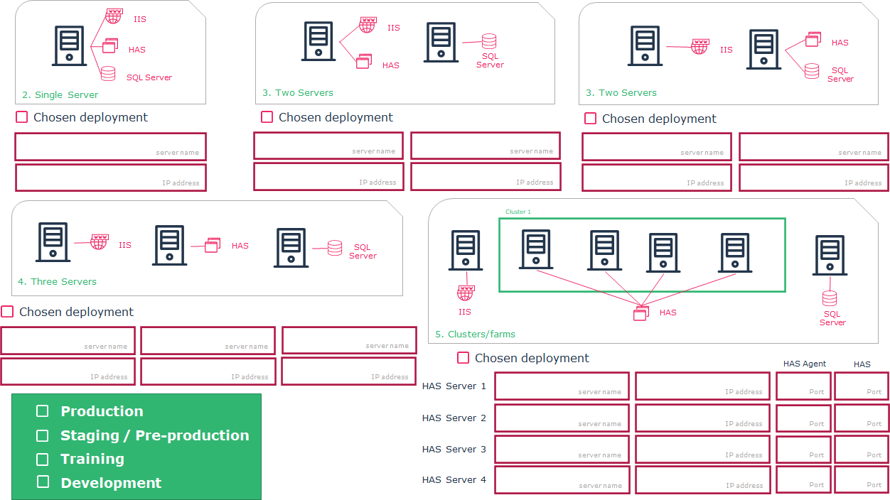Check Chosen deployment under Three Servers
This screenshot has height=500, width=890.
(8, 312)
